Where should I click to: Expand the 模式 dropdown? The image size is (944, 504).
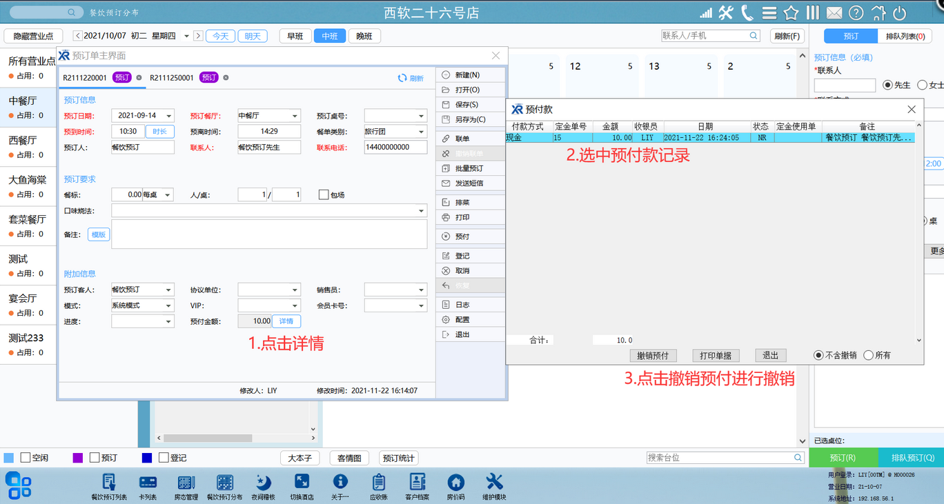168,305
